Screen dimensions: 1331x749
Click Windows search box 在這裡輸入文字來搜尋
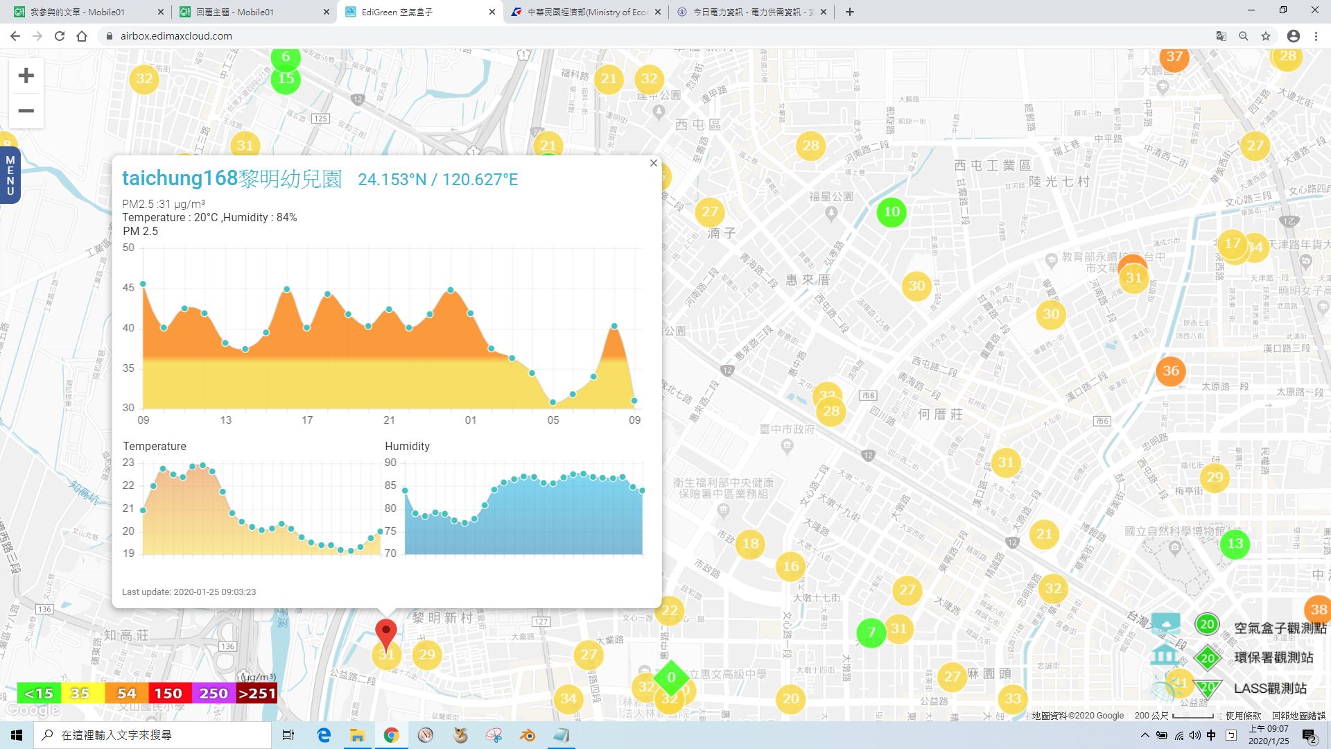[153, 735]
